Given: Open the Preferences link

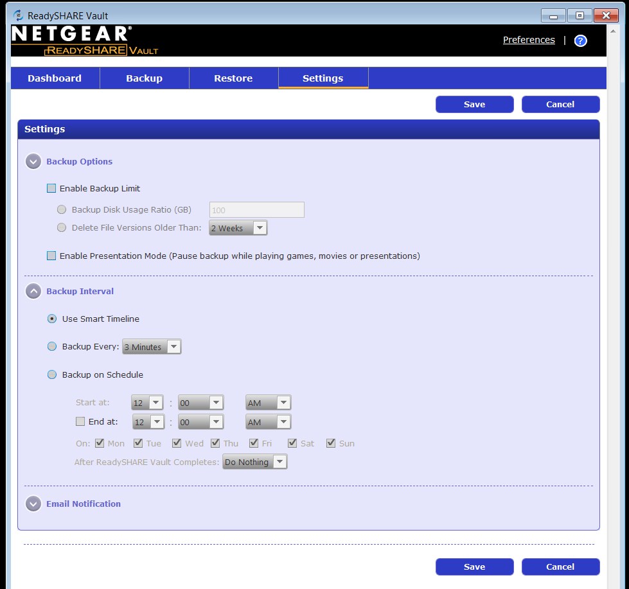Looking at the screenshot, I should pyautogui.click(x=529, y=40).
